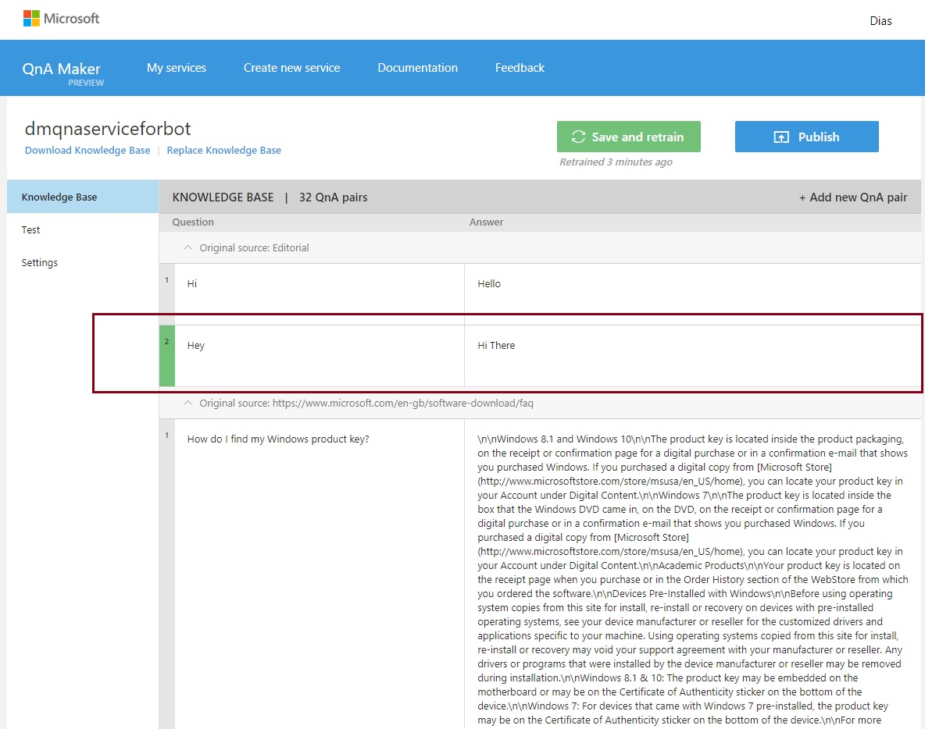The image size is (925, 729).
Task: Click the Replace Knowledge Base link
Action: [x=223, y=150]
